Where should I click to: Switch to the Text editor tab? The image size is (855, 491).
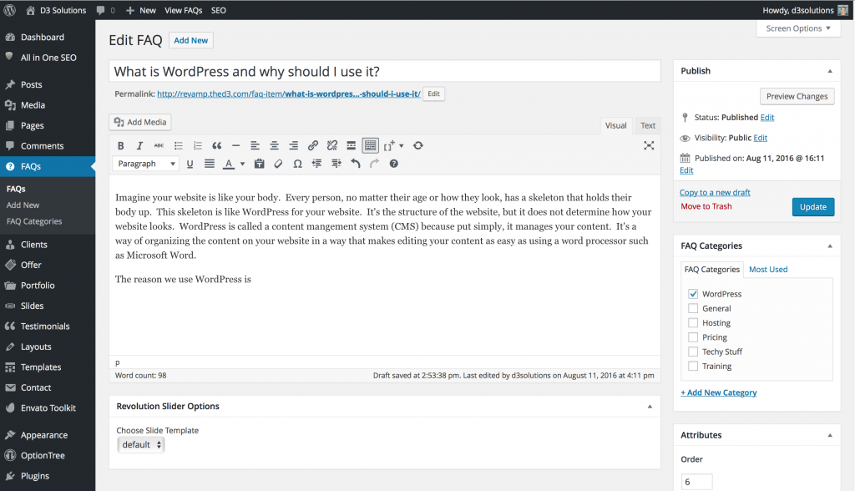[648, 125]
